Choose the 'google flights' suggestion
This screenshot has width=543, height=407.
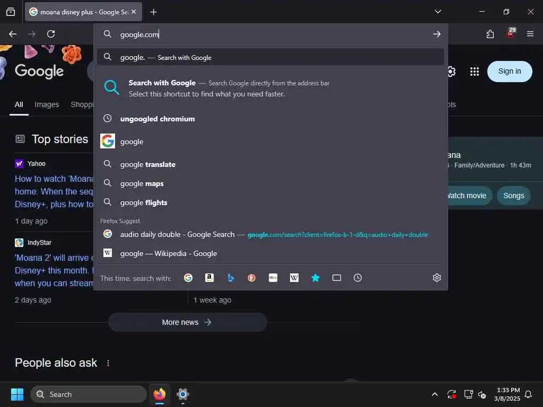pyautogui.click(x=270, y=202)
